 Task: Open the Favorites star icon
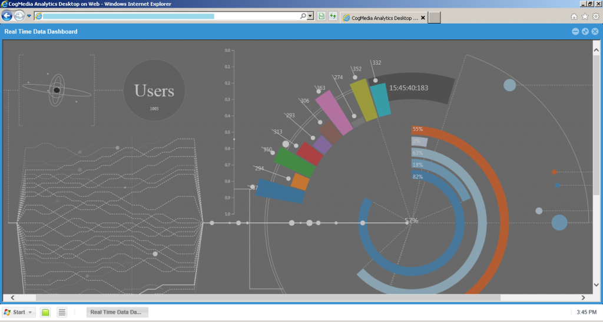click(585, 16)
